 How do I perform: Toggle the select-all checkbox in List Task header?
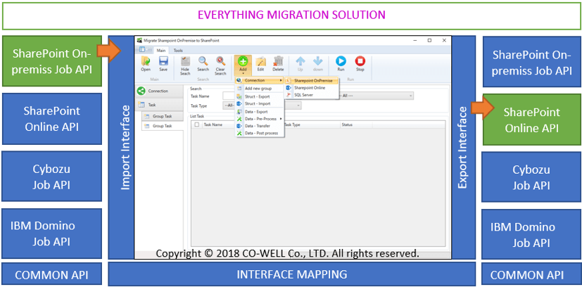[x=197, y=125]
